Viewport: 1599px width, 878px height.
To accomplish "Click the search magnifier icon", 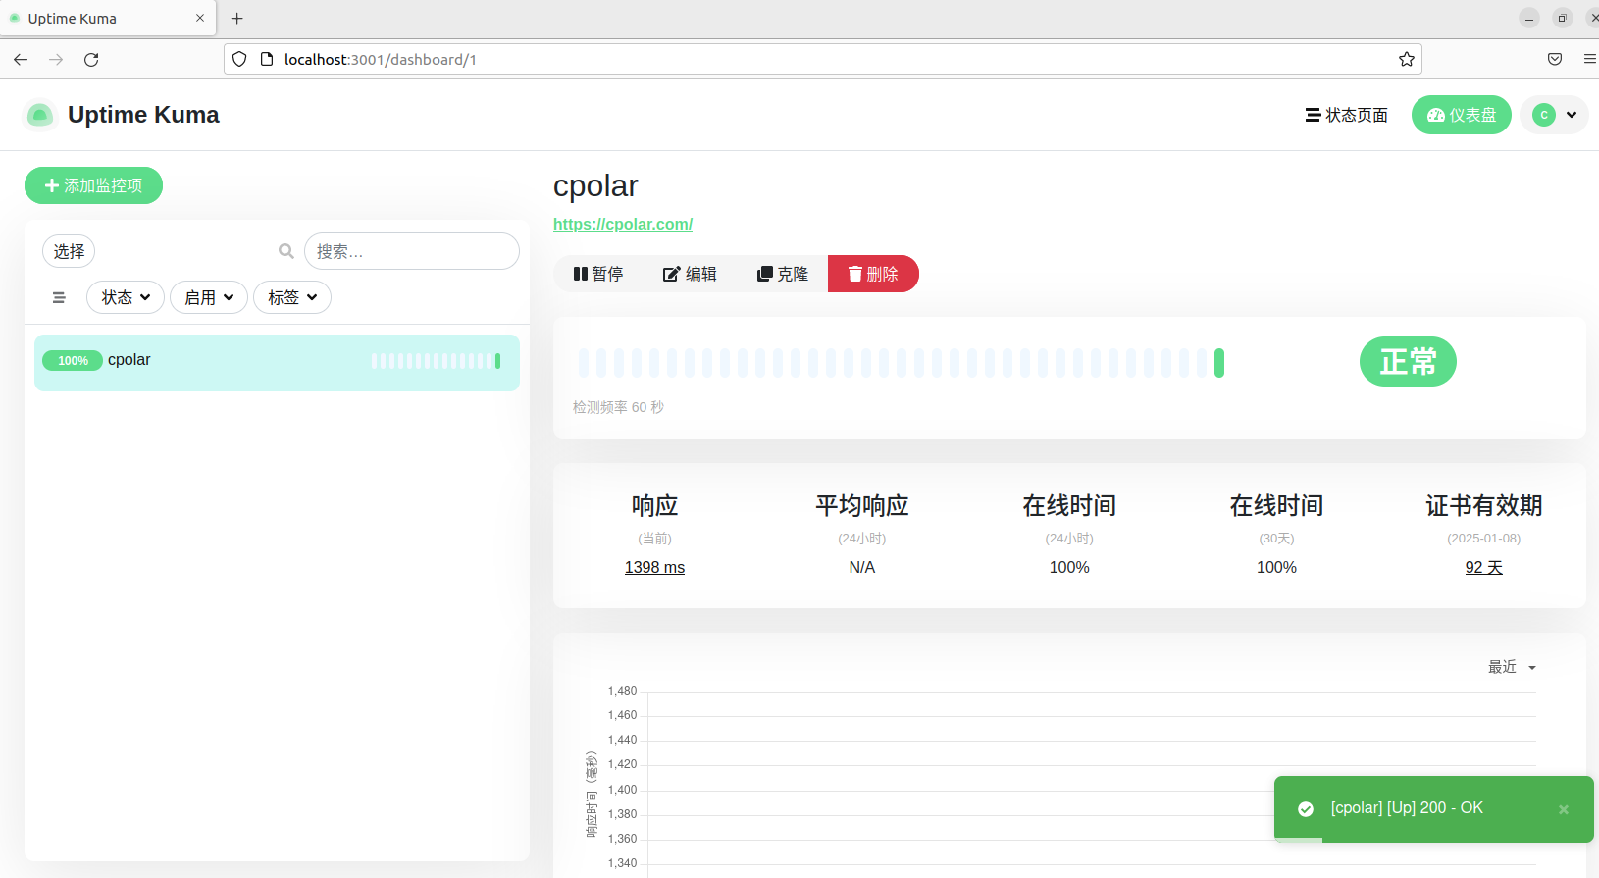I will point(285,251).
